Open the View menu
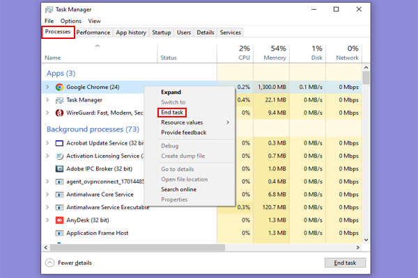The height and width of the screenshot is (278, 418). [x=94, y=21]
